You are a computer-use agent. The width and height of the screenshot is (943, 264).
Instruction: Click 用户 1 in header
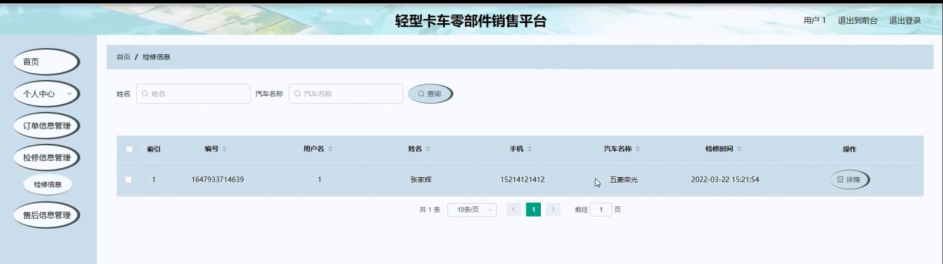[x=814, y=20]
